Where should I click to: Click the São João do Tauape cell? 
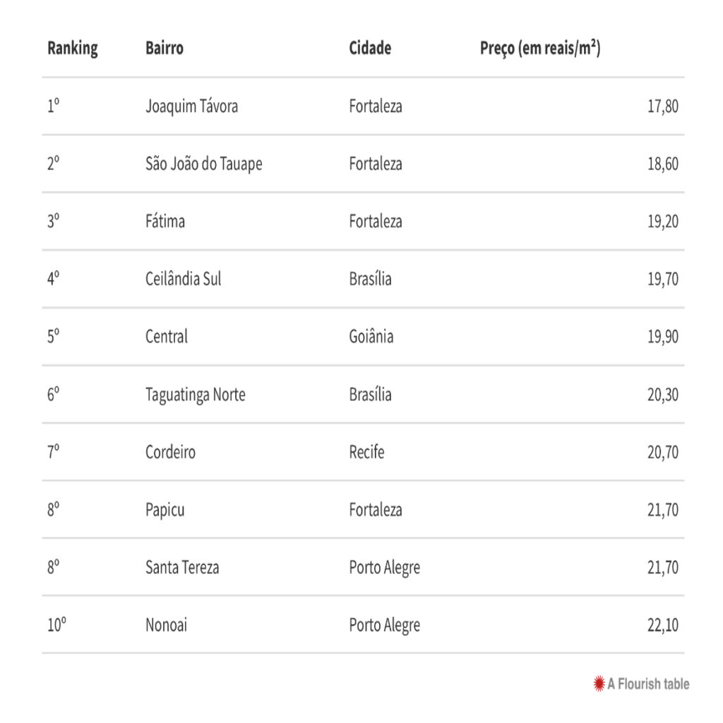point(203,164)
